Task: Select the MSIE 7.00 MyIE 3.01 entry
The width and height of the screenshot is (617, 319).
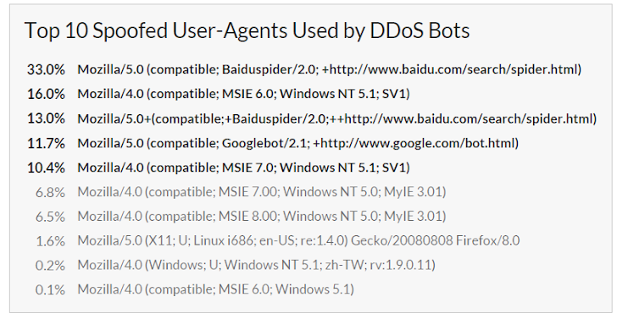Action: click(x=262, y=192)
